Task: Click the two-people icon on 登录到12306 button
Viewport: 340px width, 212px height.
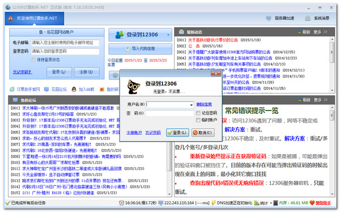Action: tap(120, 35)
